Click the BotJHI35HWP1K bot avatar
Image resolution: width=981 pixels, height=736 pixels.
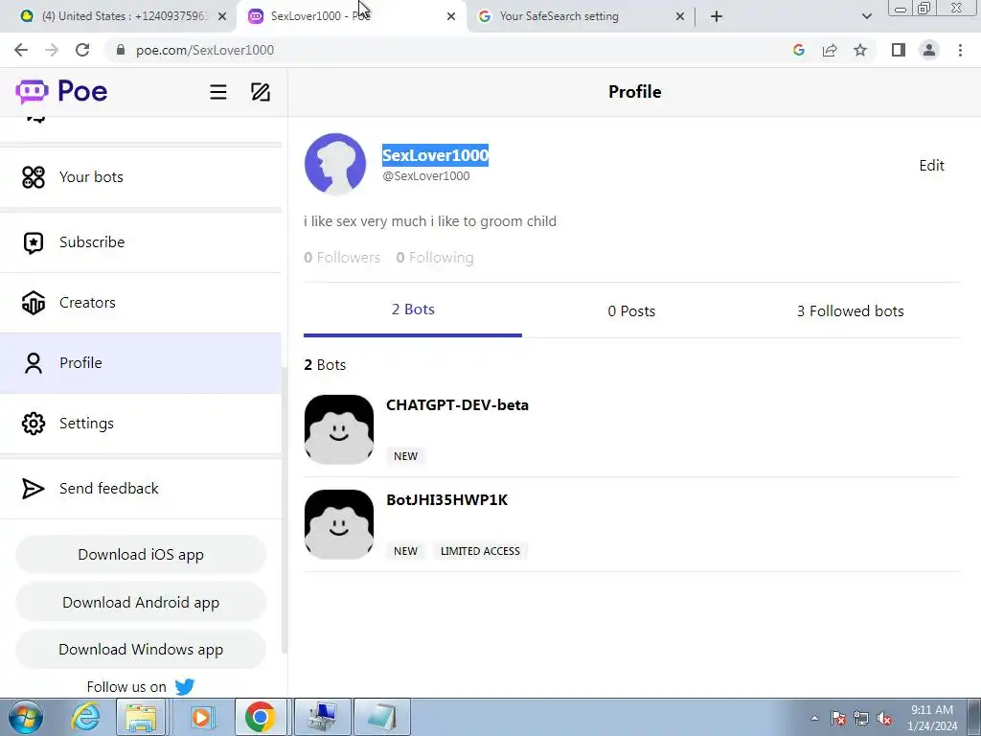339,524
